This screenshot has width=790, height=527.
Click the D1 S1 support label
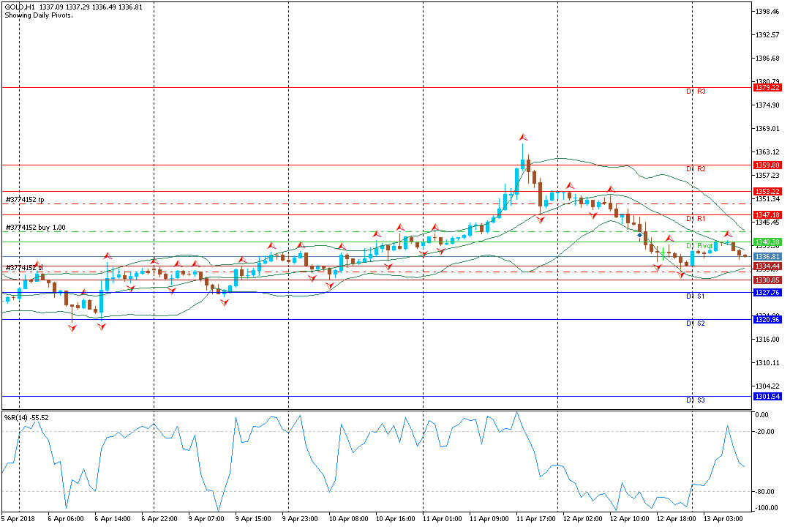tap(696, 296)
